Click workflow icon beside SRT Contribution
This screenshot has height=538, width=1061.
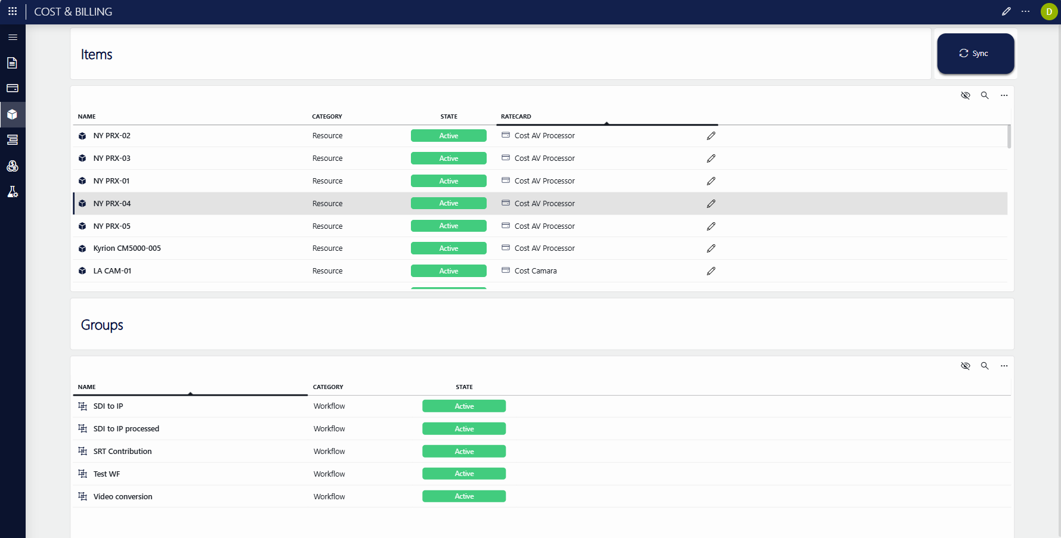click(82, 451)
